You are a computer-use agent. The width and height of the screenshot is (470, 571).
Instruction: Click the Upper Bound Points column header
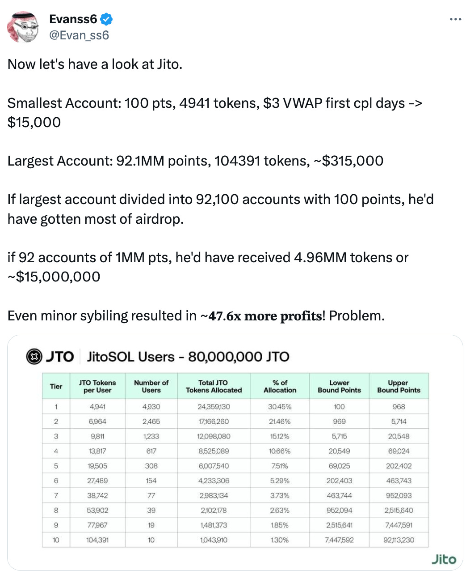398,386
